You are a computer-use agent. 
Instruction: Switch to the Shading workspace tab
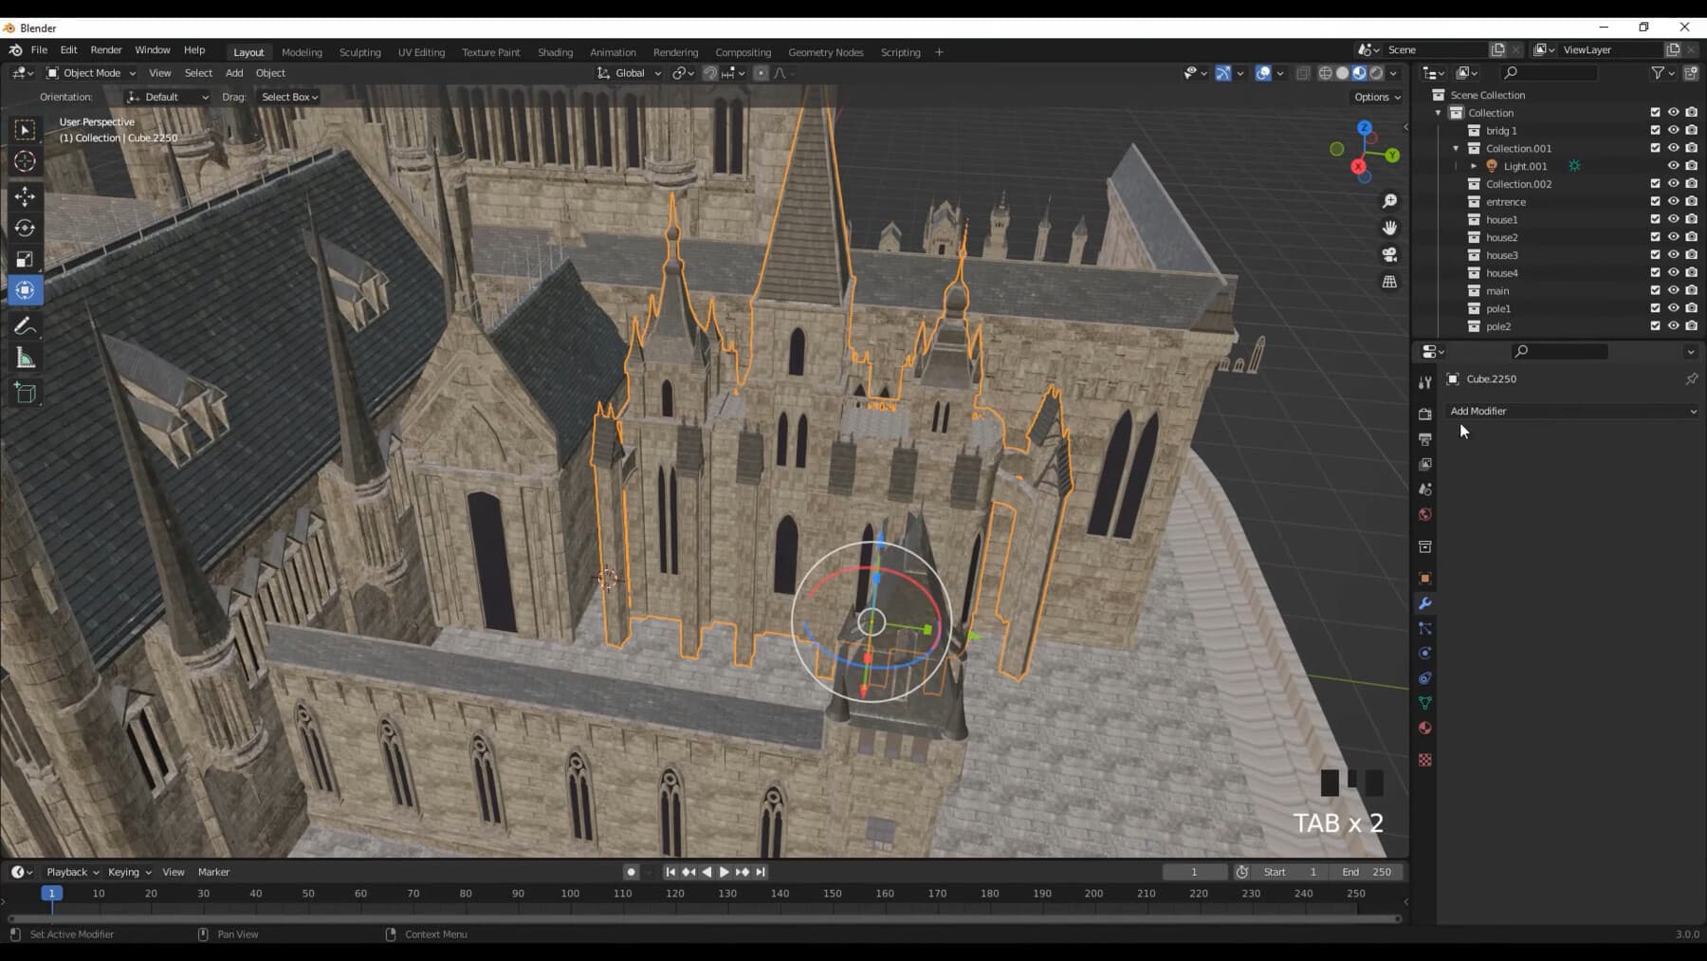coord(555,52)
